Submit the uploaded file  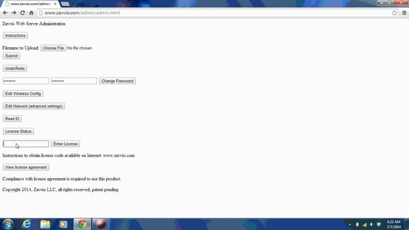[12, 56]
